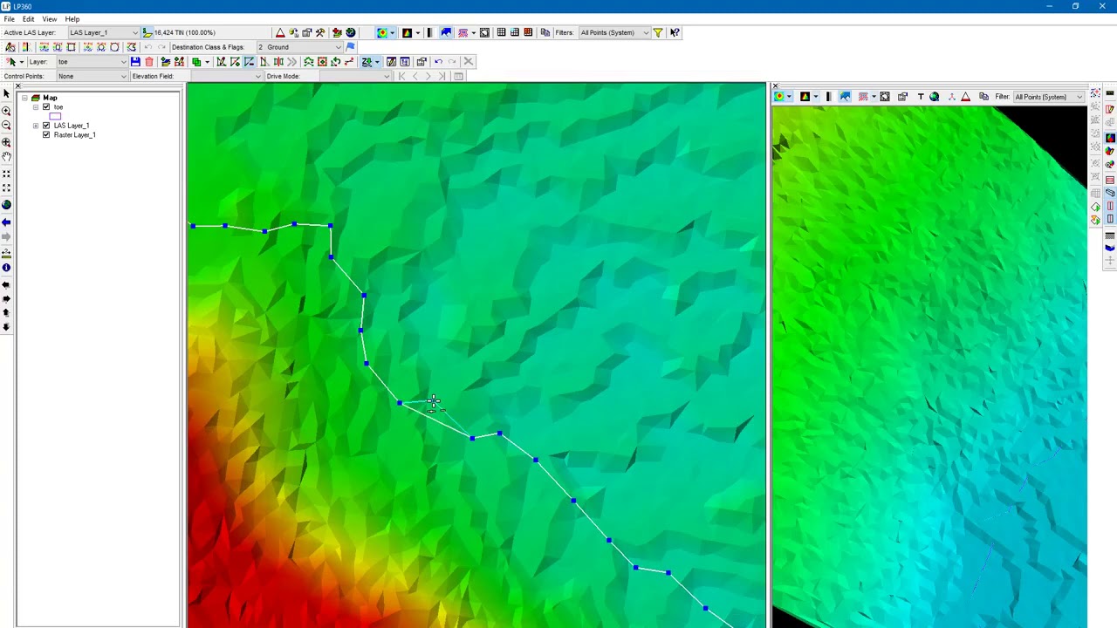This screenshot has height=628, width=1117.
Task: Click the globe full extent icon
Action: click(x=6, y=205)
